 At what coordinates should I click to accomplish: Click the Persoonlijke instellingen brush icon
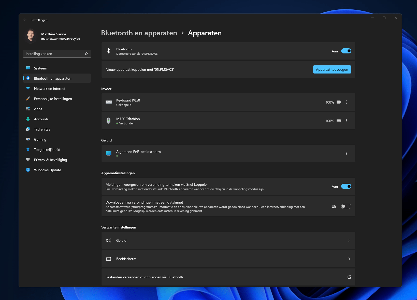[x=28, y=99]
